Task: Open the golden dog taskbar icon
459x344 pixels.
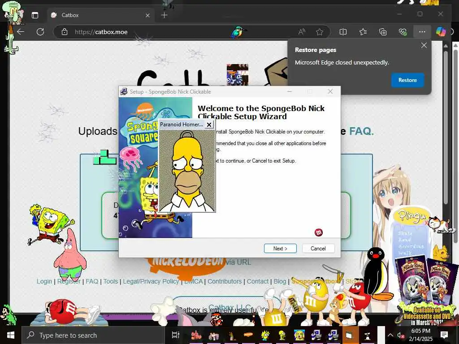Action: (299, 335)
